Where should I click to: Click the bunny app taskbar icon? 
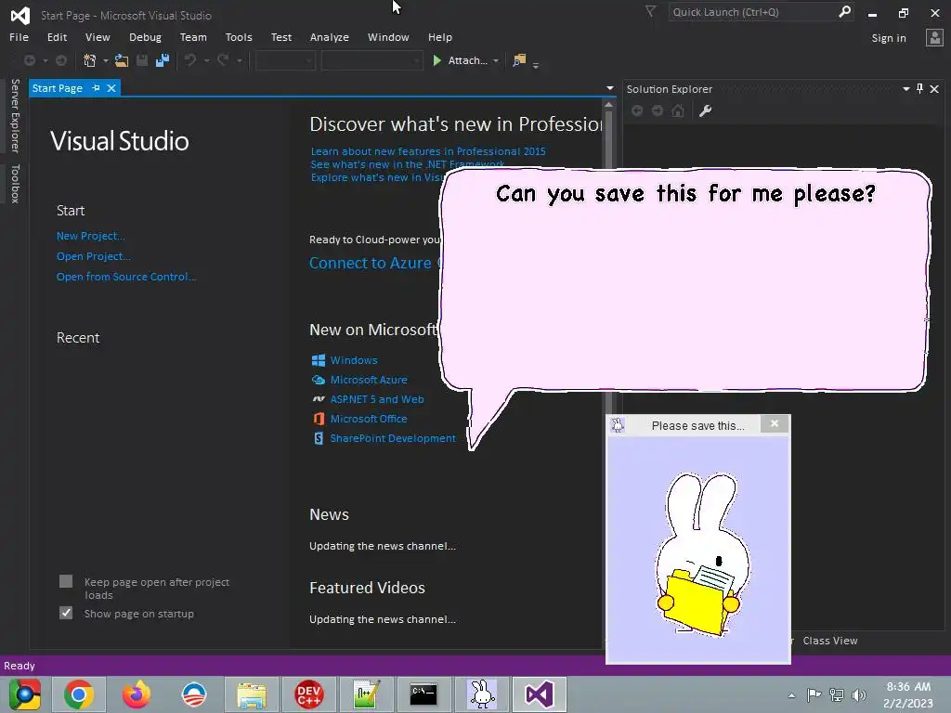(x=482, y=694)
